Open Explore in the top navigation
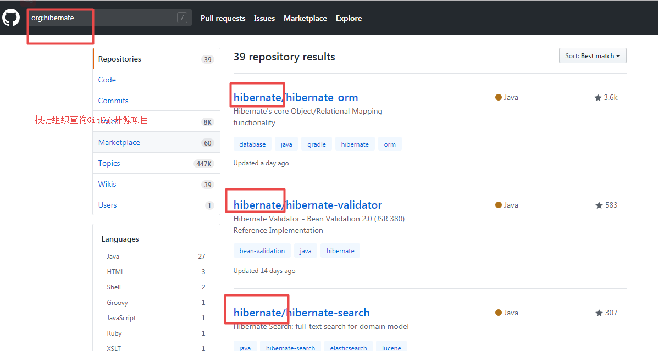This screenshot has height=351, width=658. (x=349, y=18)
